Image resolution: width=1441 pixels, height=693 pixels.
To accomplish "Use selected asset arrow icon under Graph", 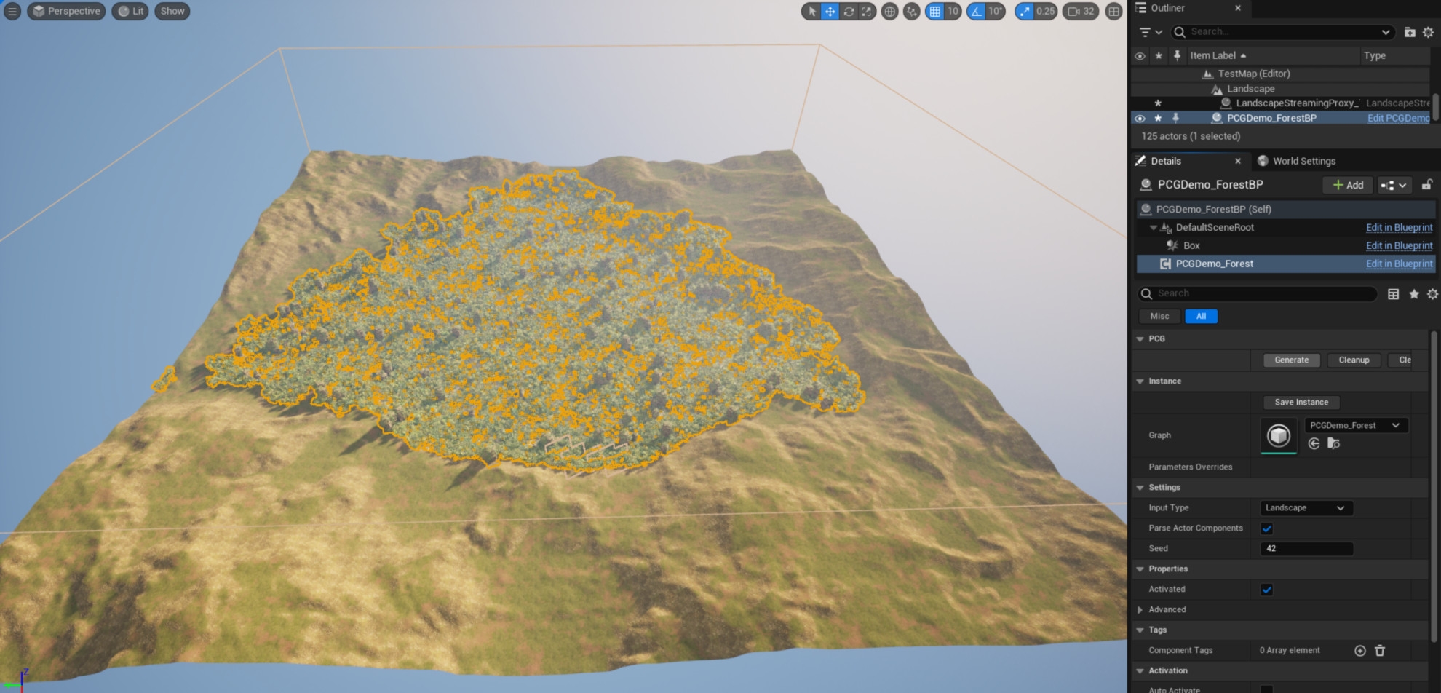I will (1314, 444).
